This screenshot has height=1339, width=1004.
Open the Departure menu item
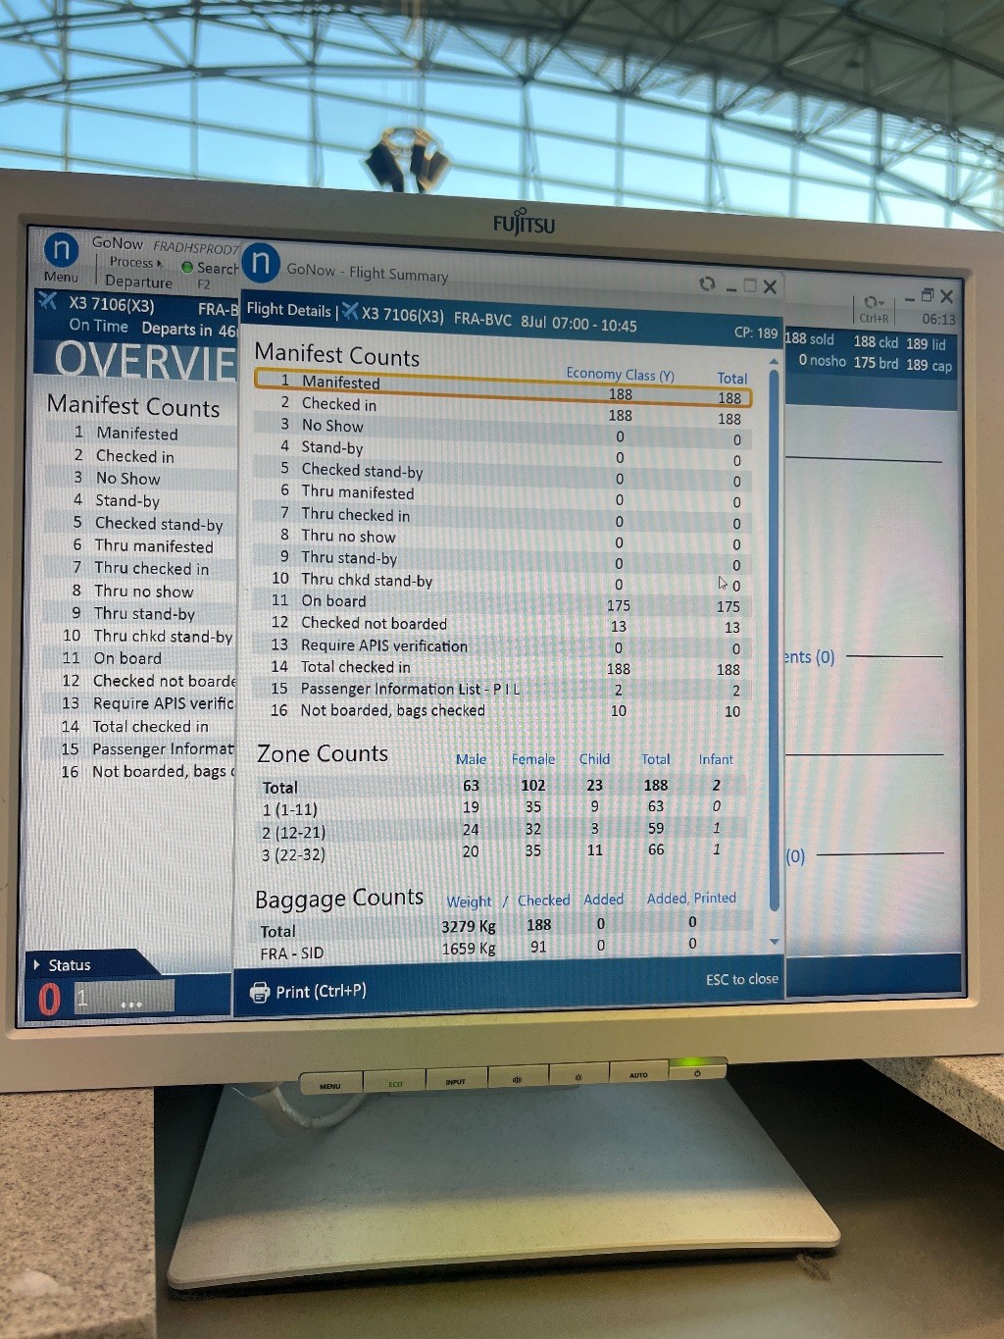click(x=138, y=283)
